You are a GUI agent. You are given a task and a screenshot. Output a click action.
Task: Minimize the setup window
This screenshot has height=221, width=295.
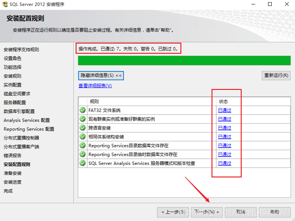coord(253,4)
